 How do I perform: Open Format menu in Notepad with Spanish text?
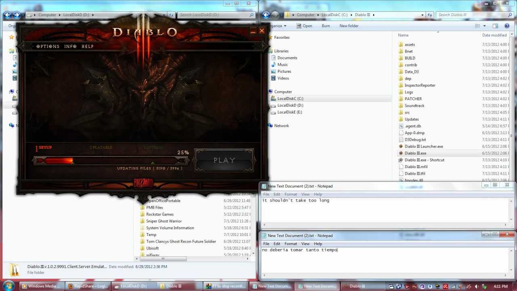click(x=290, y=244)
